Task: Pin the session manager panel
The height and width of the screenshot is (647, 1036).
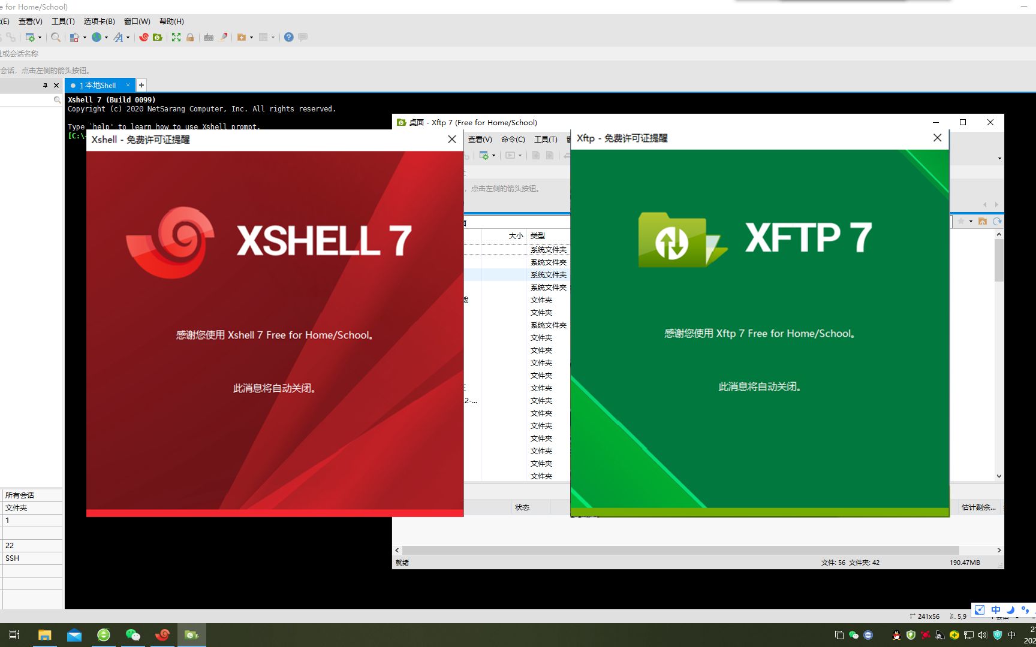Action: tap(45, 86)
